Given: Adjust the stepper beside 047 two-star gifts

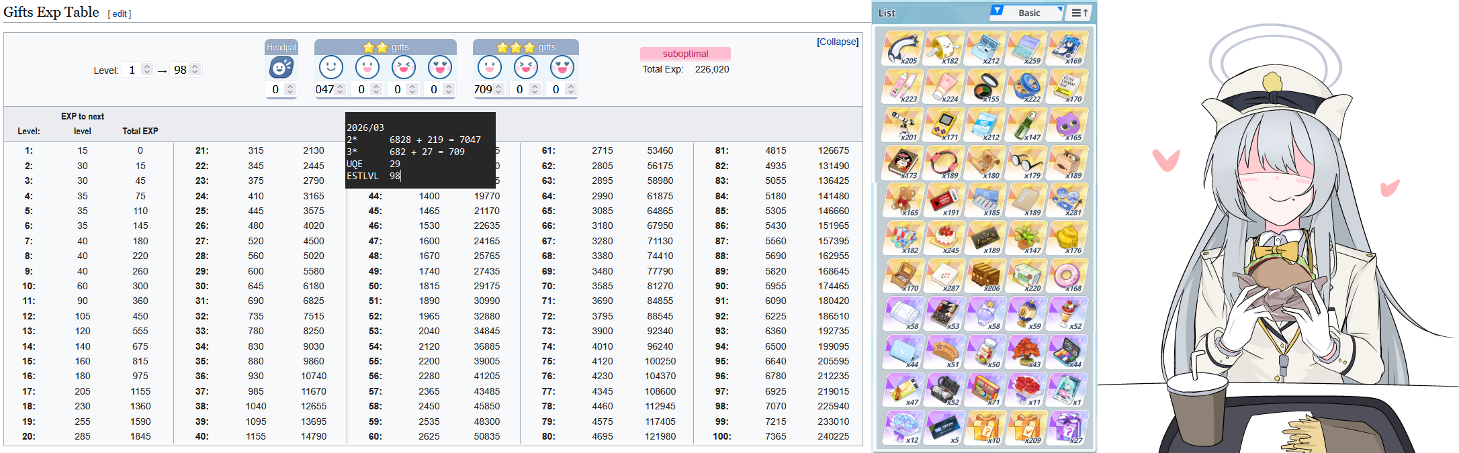Looking at the screenshot, I should click(x=340, y=89).
